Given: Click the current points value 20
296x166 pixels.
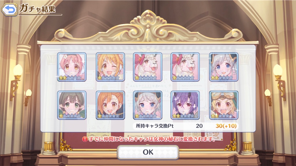Looking at the screenshot, I should tap(199, 126).
